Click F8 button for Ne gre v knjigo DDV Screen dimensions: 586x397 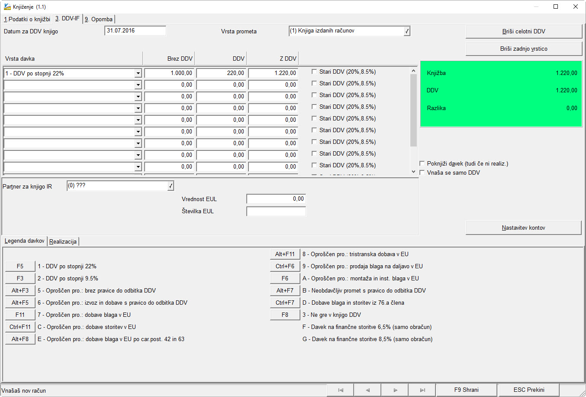click(x=285, y=315)
